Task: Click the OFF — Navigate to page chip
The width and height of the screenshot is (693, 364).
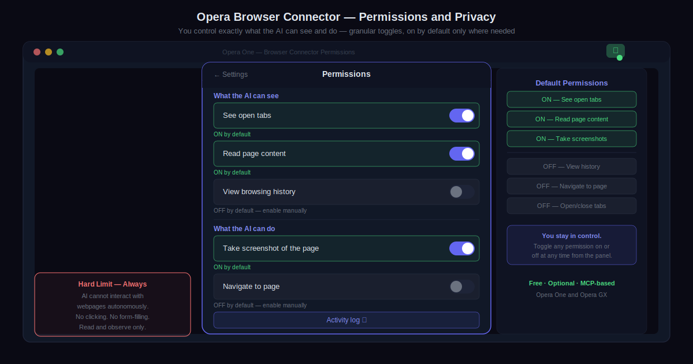Action: tap(572, 186)
